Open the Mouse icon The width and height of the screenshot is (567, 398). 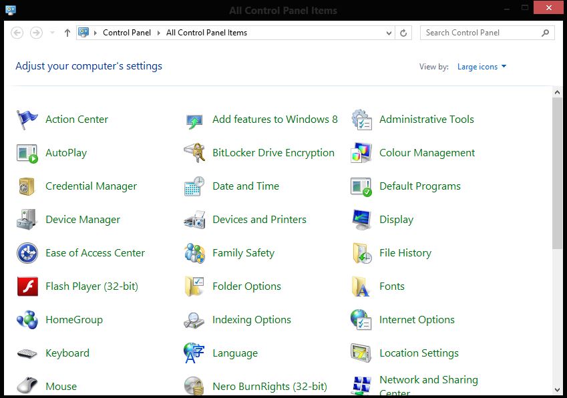(x=27, y=385)
